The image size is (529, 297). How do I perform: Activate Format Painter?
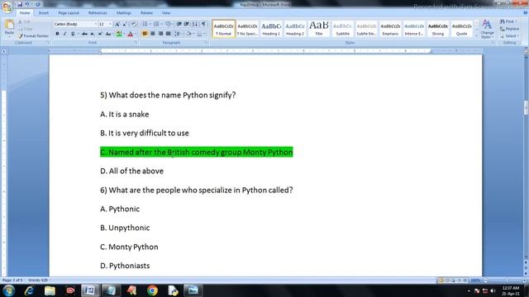coord(33,35)
